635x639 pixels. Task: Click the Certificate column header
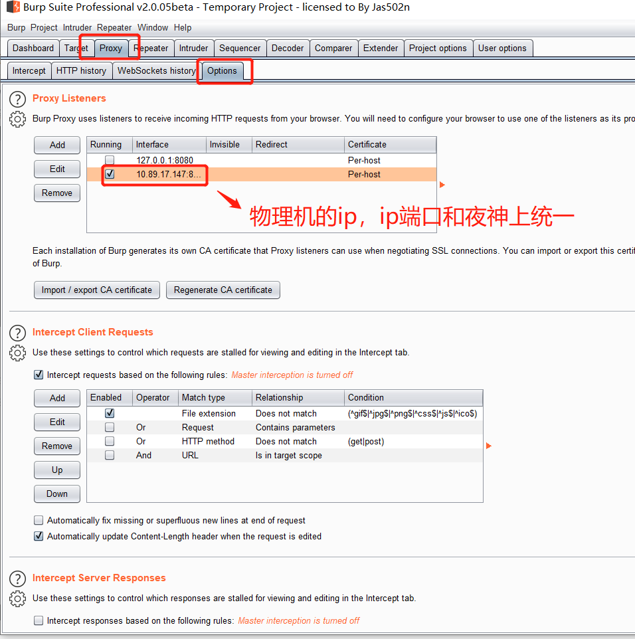[391, 145]
